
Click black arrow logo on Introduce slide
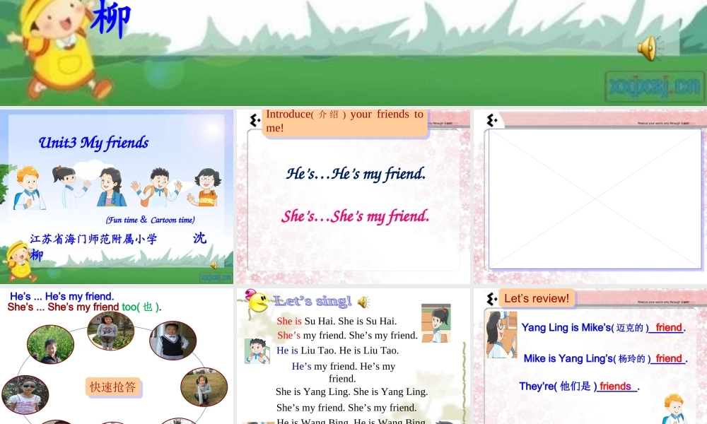pyautogui.click(x=255, y=120)
